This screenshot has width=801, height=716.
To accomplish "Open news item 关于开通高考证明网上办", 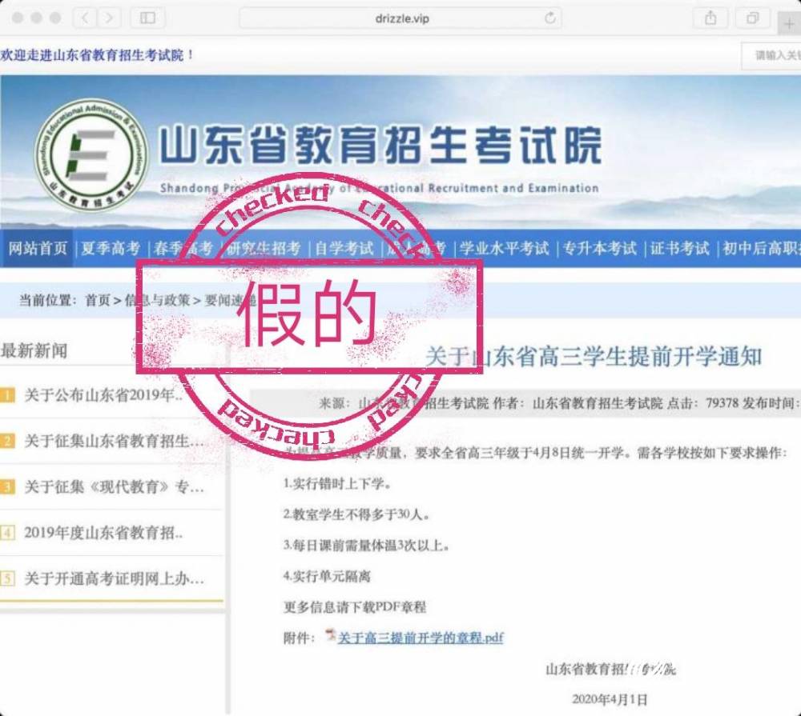I will (114, 579).
